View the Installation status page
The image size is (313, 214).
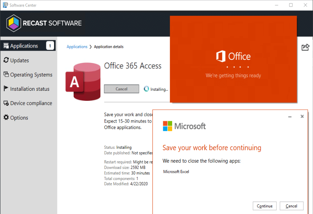[30, 89]
